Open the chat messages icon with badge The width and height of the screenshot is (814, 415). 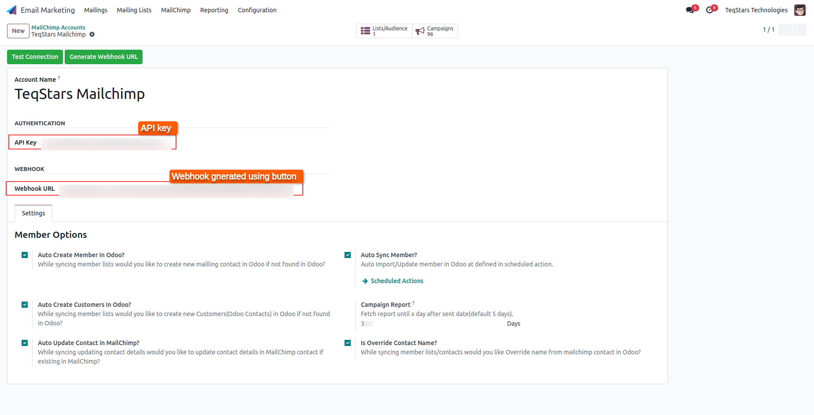(x=690, y=10)
